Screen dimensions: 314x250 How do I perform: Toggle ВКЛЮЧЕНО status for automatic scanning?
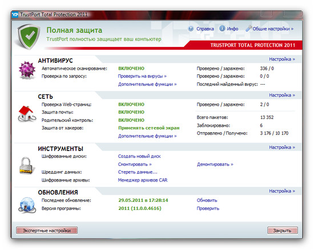131,69
